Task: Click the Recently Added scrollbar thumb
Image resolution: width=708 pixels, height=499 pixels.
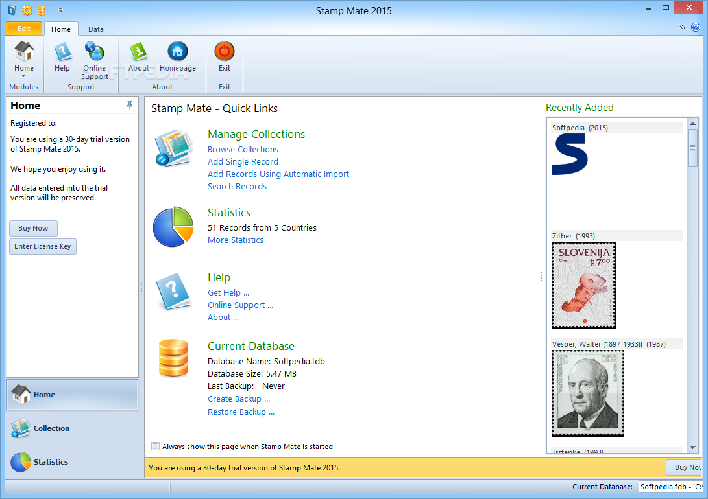Action: point(692,147)
